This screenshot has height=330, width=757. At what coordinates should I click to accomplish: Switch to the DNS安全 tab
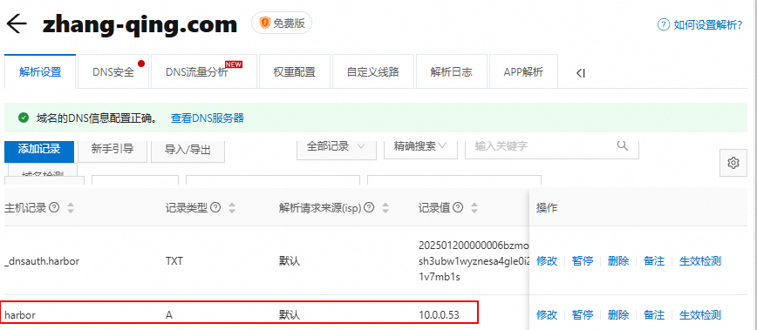(x=113, y=71)
